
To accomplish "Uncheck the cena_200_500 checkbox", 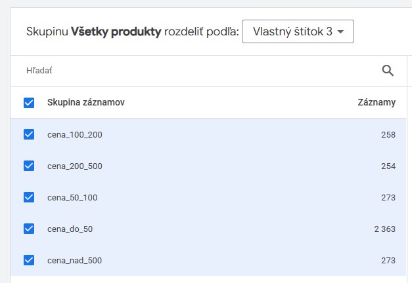I will 29,166.
